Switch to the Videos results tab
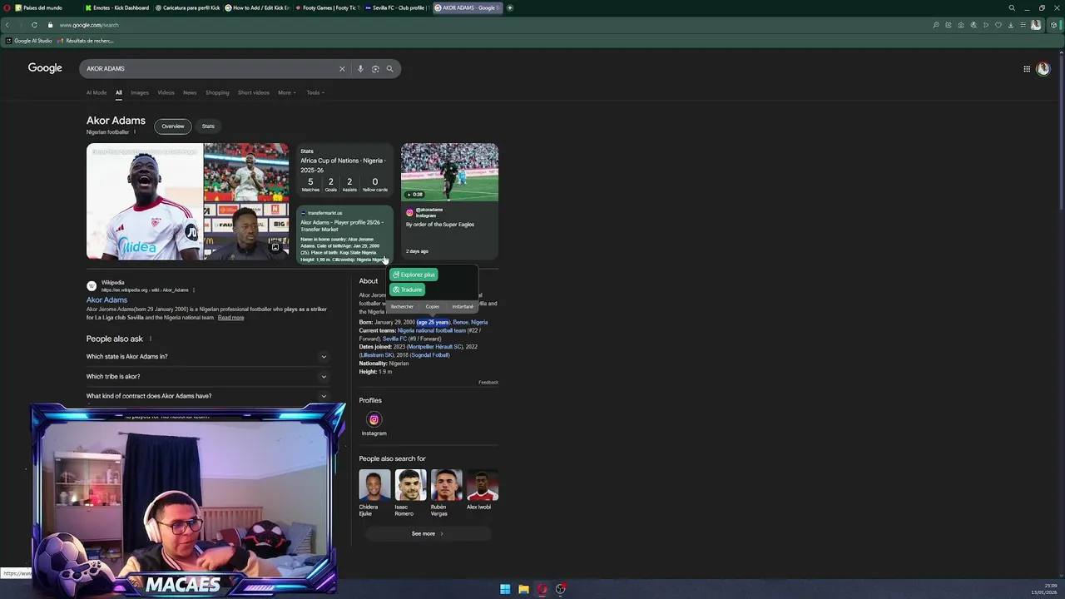 click(166, 92)
